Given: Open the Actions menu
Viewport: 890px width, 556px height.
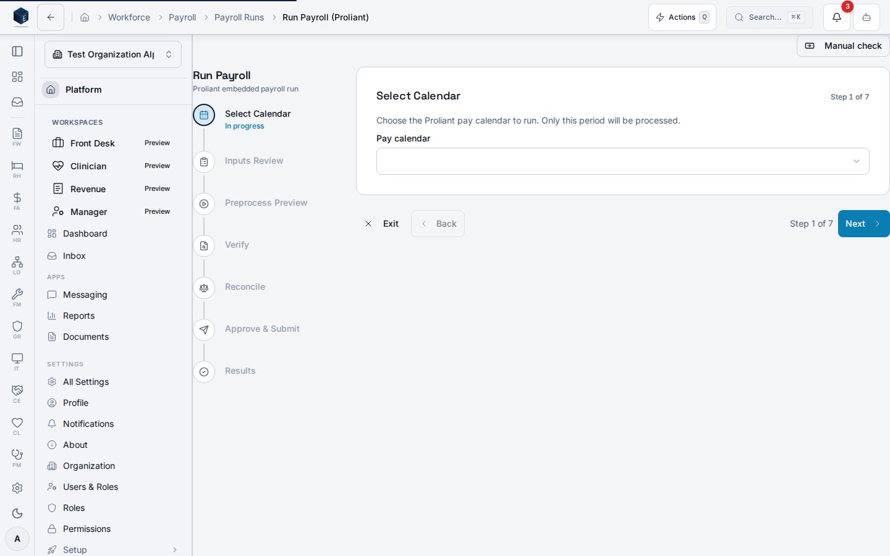Looking at the screenshot, I should click(682, 17).
